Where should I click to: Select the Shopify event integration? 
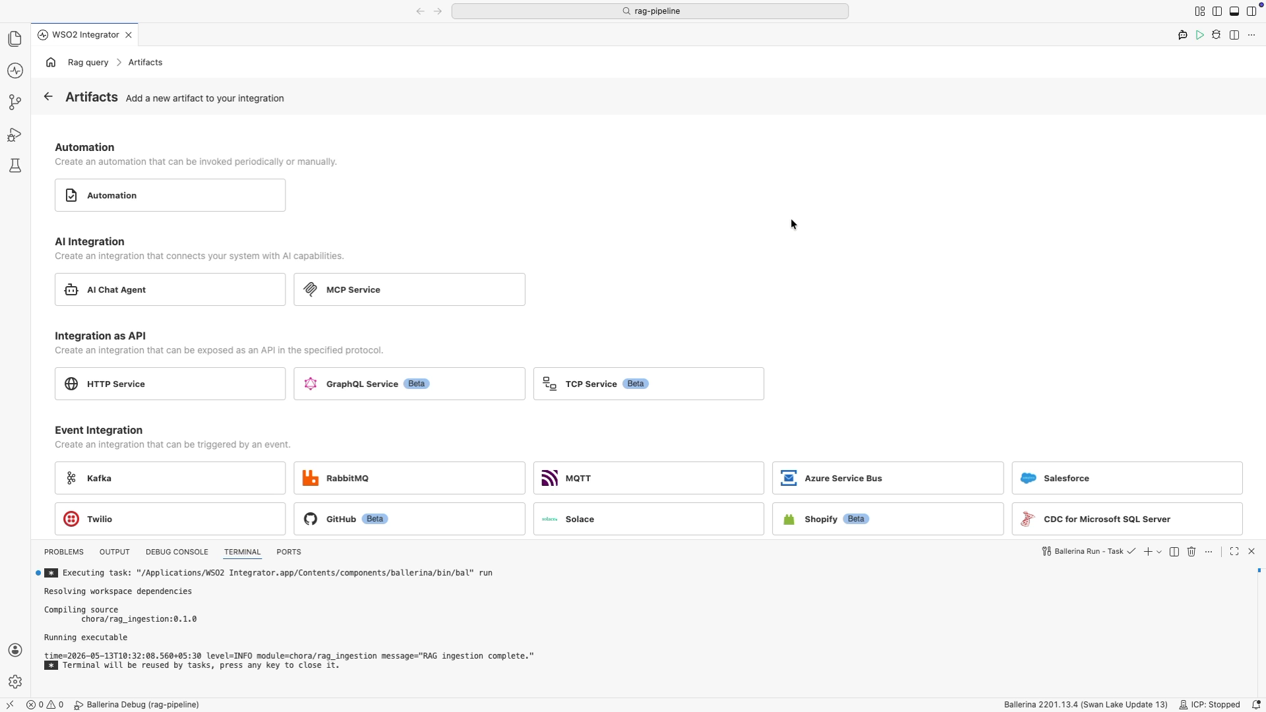(x=888, y=519)
